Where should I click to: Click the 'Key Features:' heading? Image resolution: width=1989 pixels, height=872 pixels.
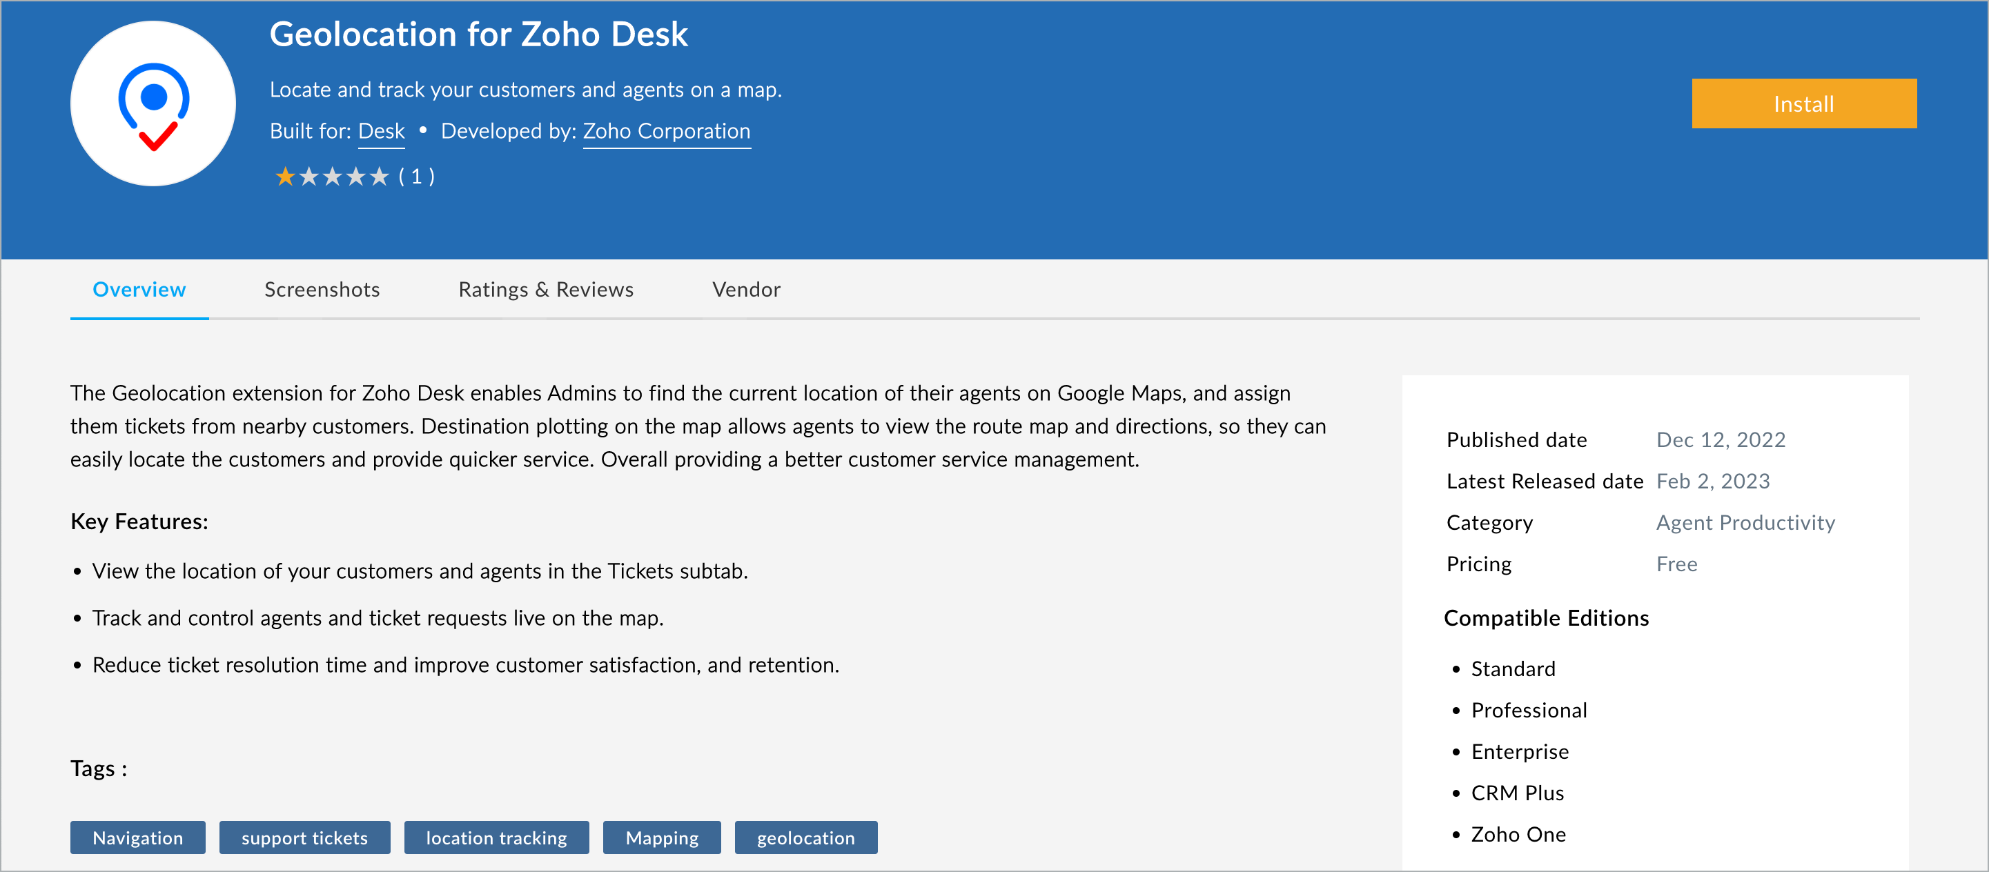coord(139,522)
